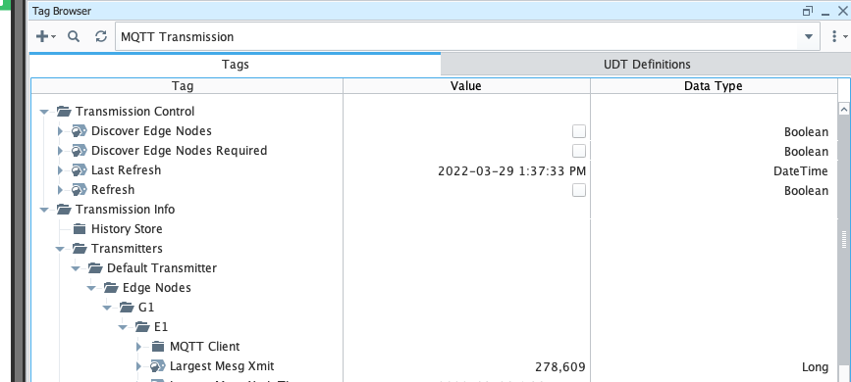This screenshot has width=851, height=382.
Task: Click the vertical scrollbar up arrow
Action: point(843,110)
